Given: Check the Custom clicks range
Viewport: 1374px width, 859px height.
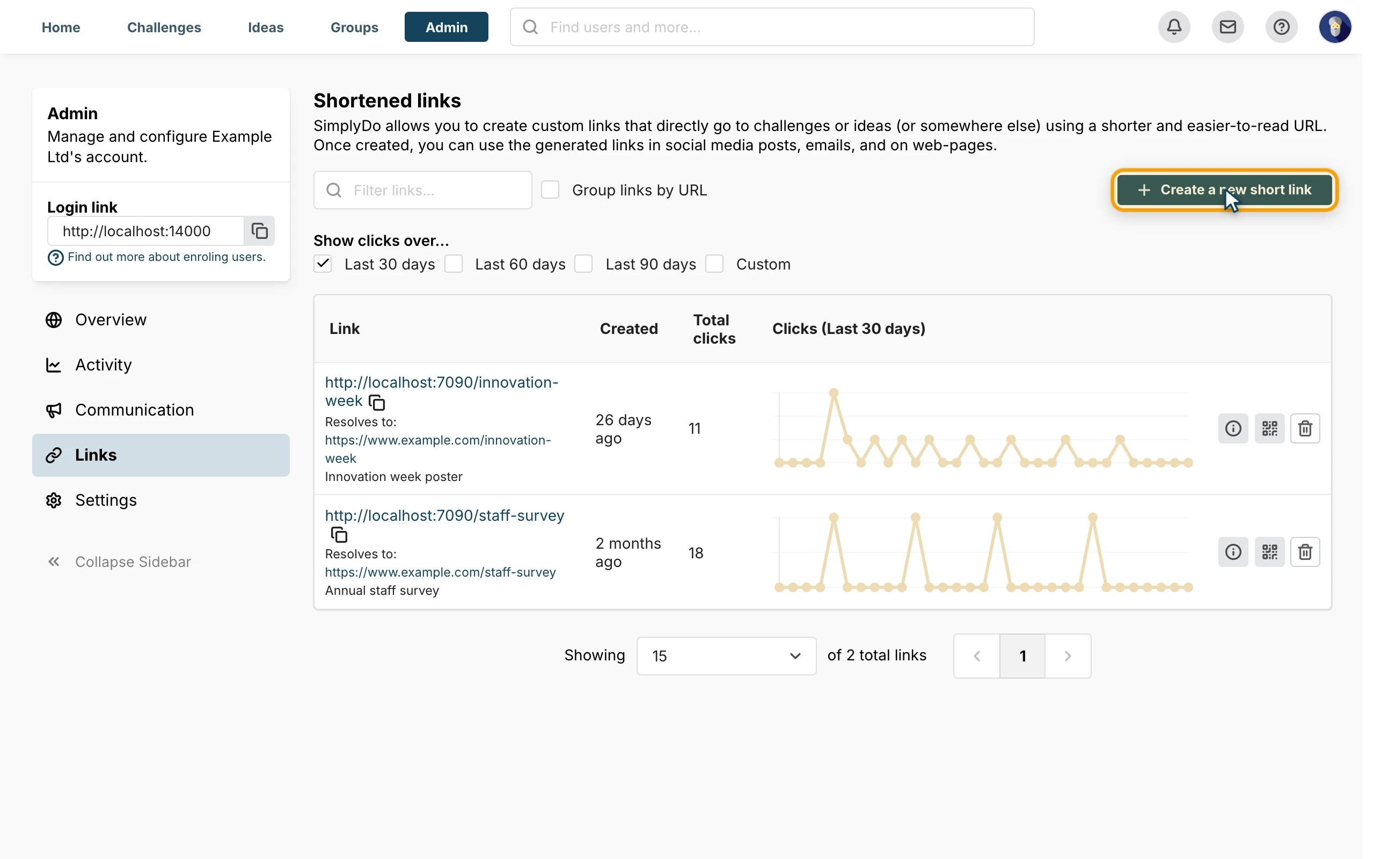Looking at the screenshot, I should click(714, 264).
